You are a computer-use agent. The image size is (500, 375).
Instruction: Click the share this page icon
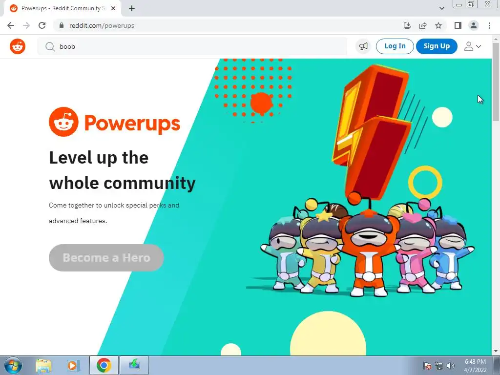click(x=423, y=25)
